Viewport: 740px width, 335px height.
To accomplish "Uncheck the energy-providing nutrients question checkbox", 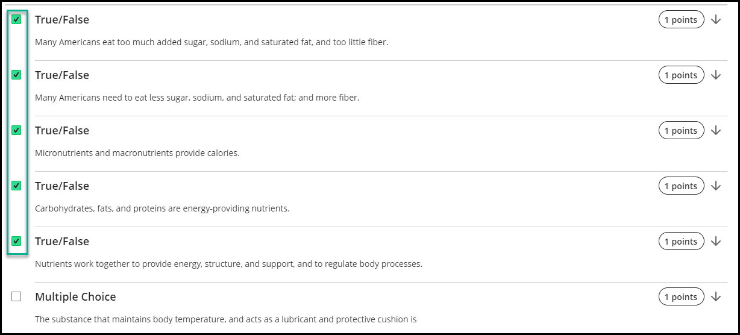I will point(16,186).
